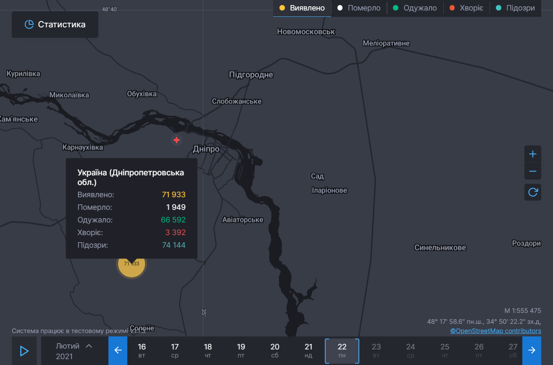Click the yellow 71 933 cluster marker
The width and height of the screenshot is (553, 365).
pos(132,264)
